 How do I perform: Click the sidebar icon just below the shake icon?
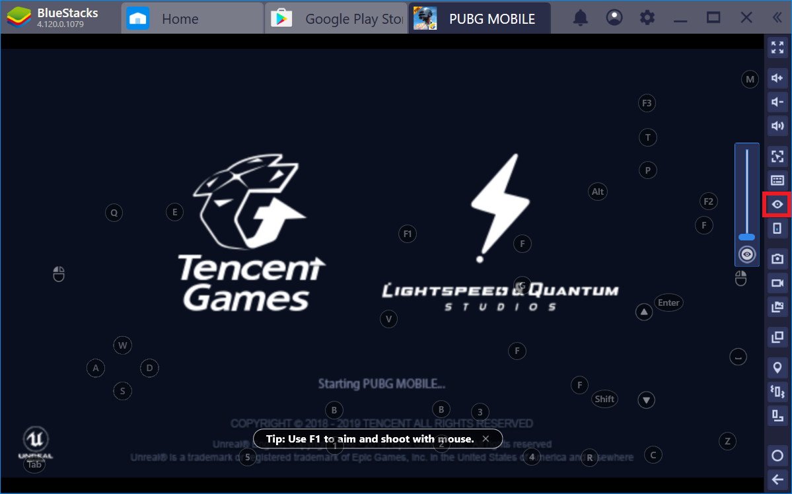777,415
